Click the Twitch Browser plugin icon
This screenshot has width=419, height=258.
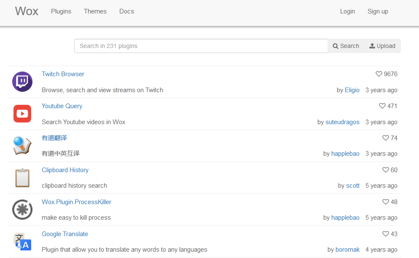[22, 82]
